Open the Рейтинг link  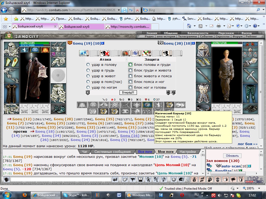[251, 36]
